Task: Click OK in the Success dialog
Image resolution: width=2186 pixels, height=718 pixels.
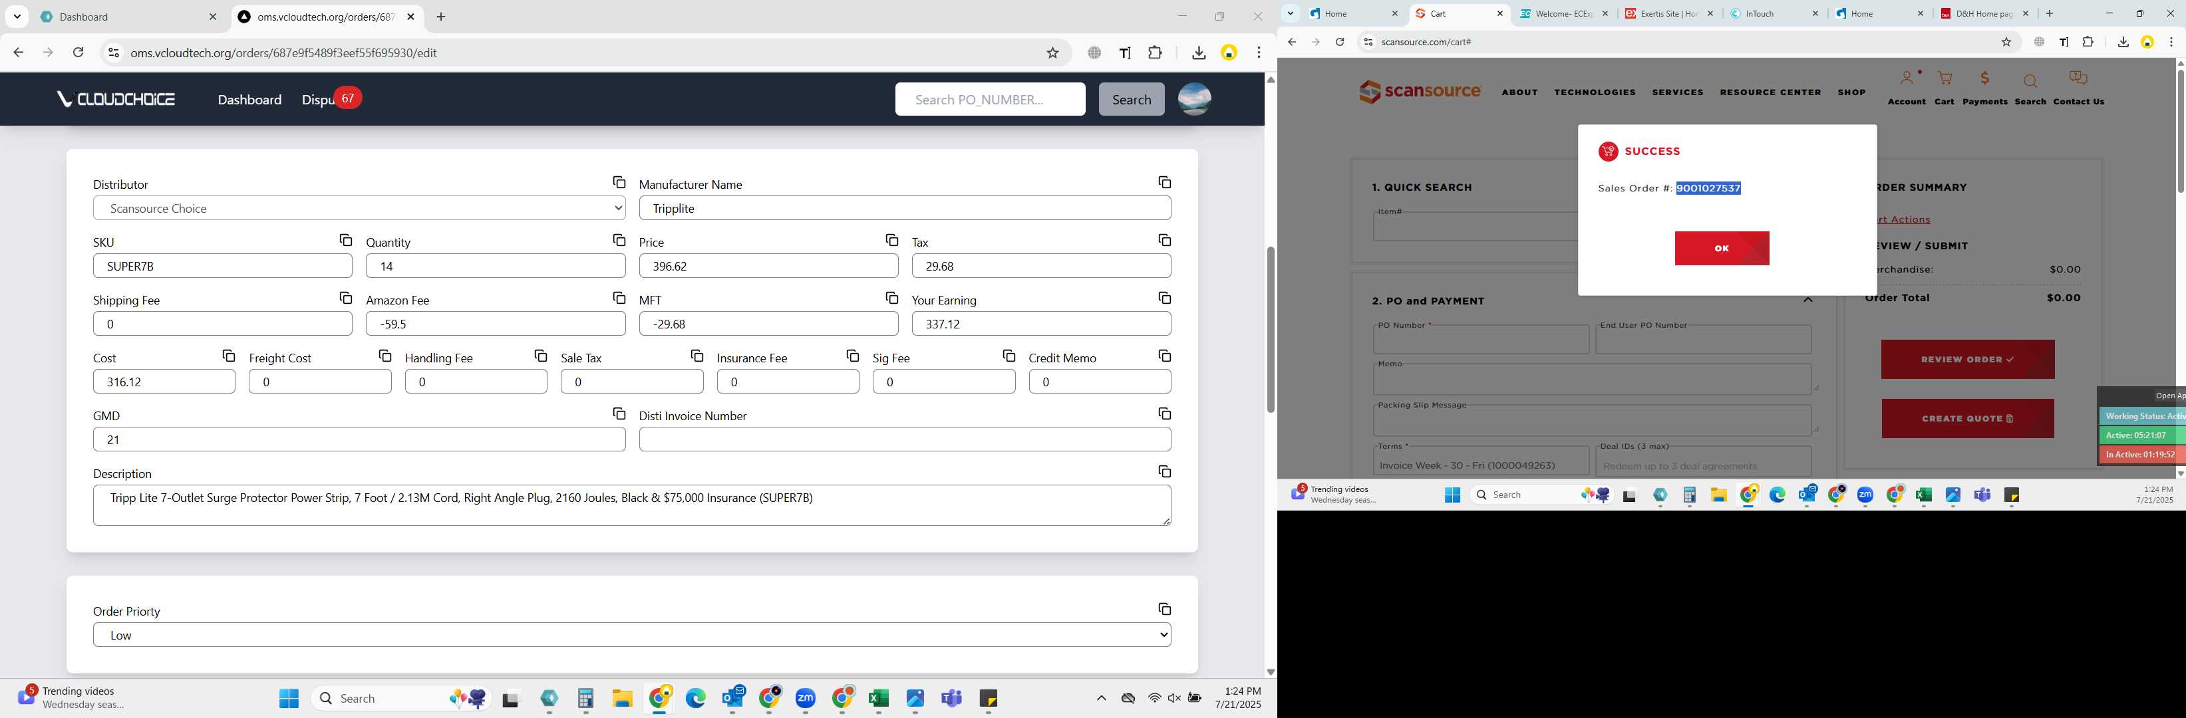Action: click(1722, 249)
